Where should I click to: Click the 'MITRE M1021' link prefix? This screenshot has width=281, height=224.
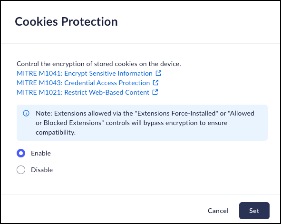39,92
